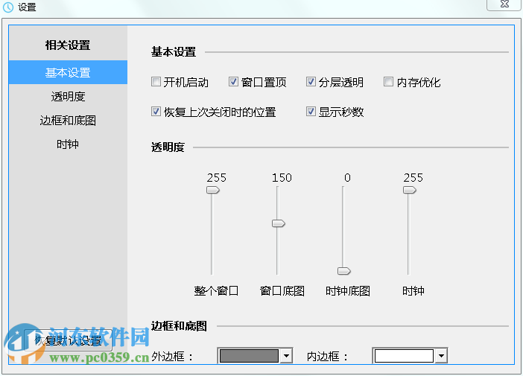Close the 设置 window
Screen dimensions: 523x376
pyautogui.click(x=504, y=4)
